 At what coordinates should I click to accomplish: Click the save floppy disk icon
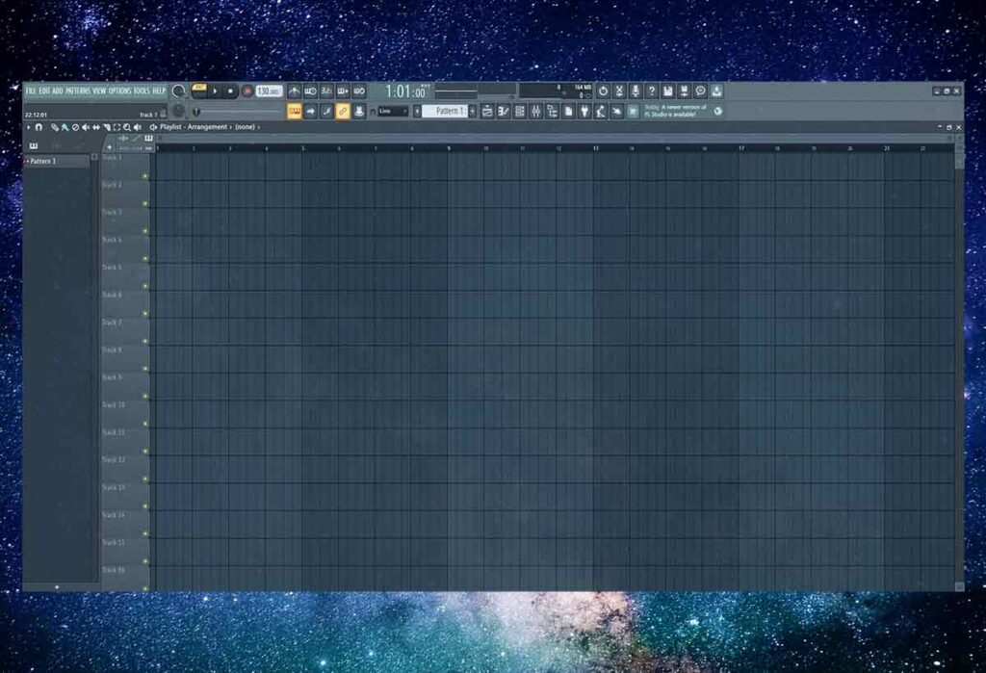pos(667,91)
